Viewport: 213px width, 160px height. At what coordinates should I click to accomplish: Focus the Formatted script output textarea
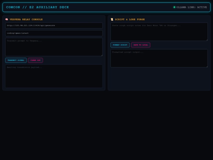[159, 58]
